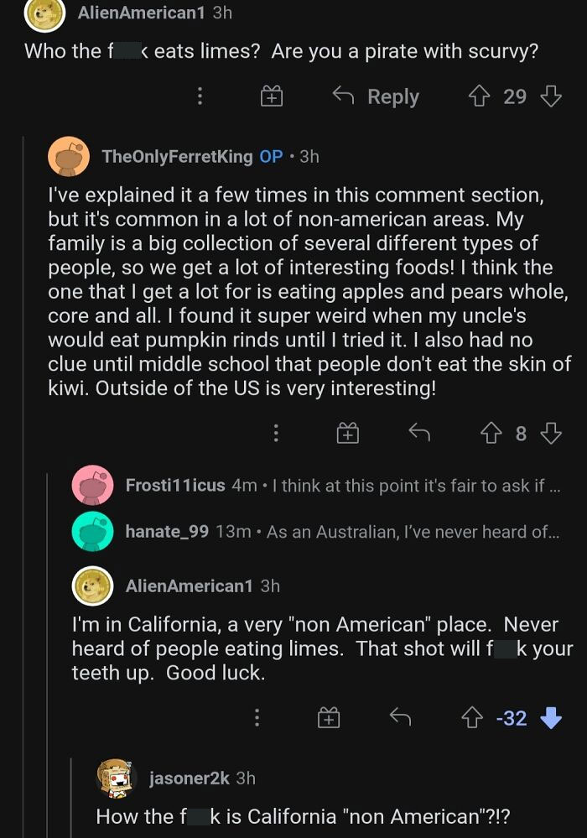Click the award icon on TheOnlyFerretKing's reply
The height and width of the screenshot is (838, 587).
347,433
